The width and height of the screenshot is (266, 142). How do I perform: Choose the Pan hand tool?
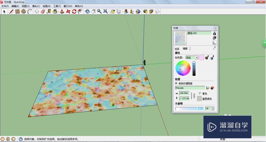point(93,11)
